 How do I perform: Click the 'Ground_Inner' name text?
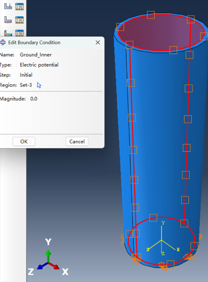(36, 55)
